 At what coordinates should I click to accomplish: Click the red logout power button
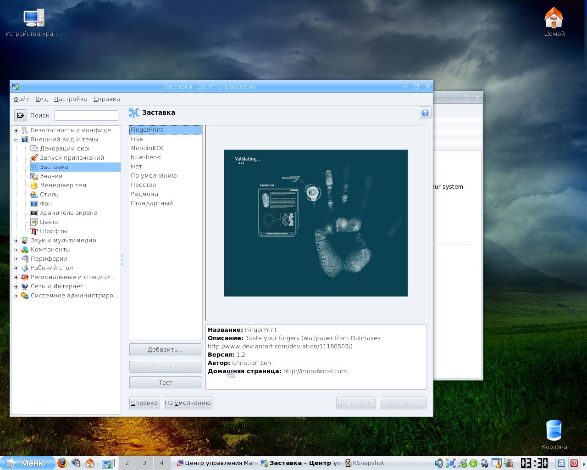tap(574, 463)
